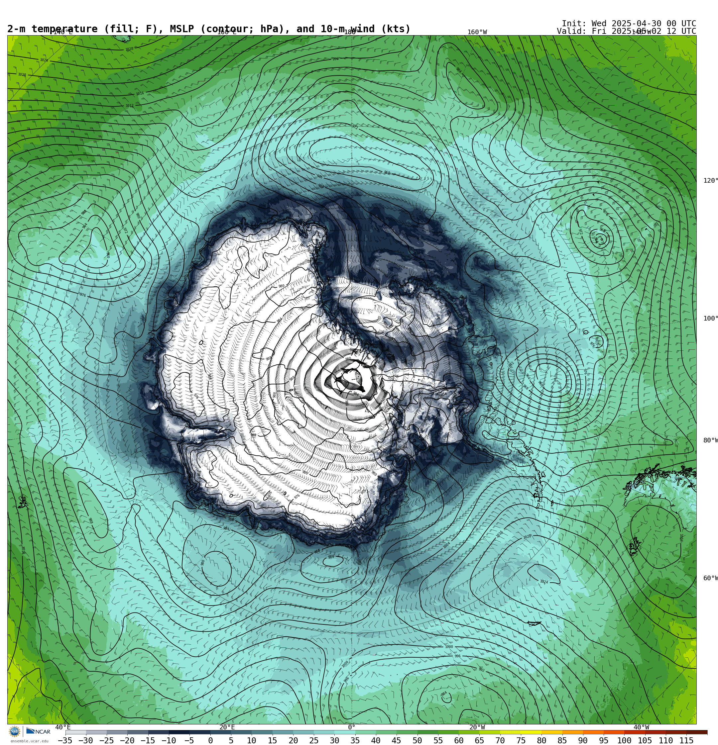This screenshot has width=718, height=745.
Task: Click the 0° longitude label at bottom
Action: pyautogui.click(x=352, y=727)
